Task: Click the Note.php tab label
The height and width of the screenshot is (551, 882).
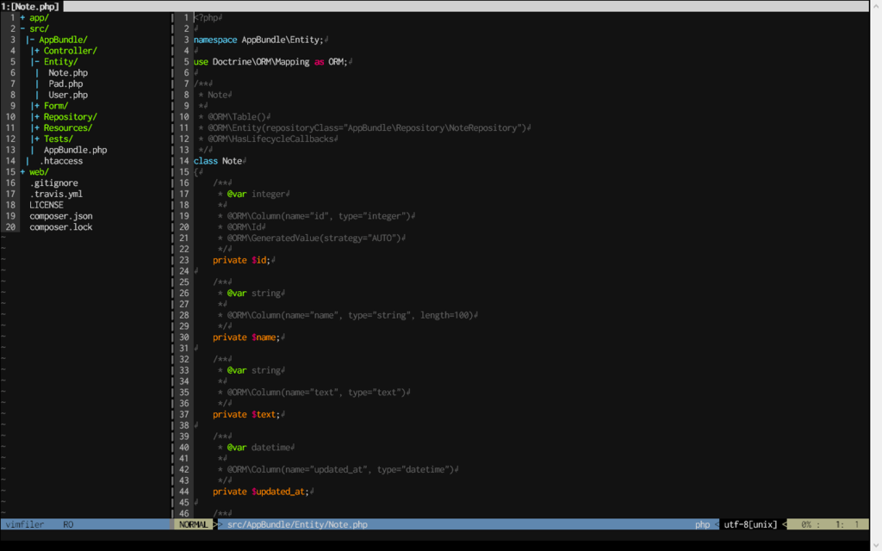Action: click(x=30, y=7)
